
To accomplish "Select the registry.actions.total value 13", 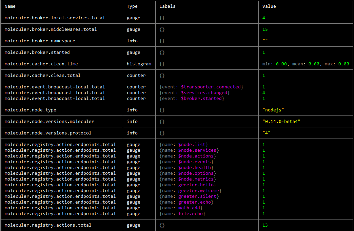I will (x=265, y=225).
